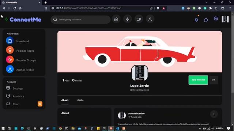Open the video camera icon in navbar
Image resolution: width=234 pixels, height=131 pixels.
click(139, 19)
